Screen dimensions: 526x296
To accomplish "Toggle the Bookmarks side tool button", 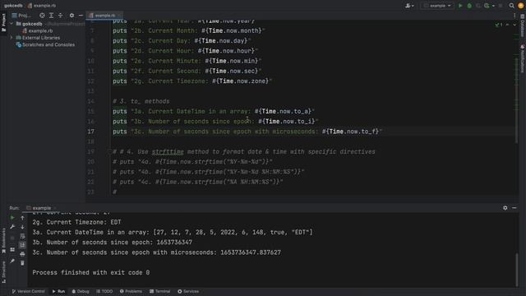I will click(3, 240).
